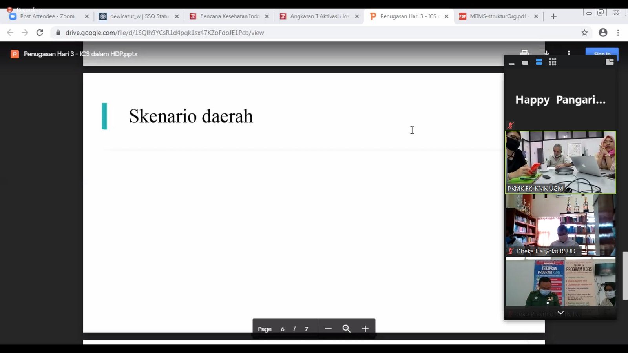
Task: Switch to Post Attendee - Zoom tab
Action: (x=47, y=16)
